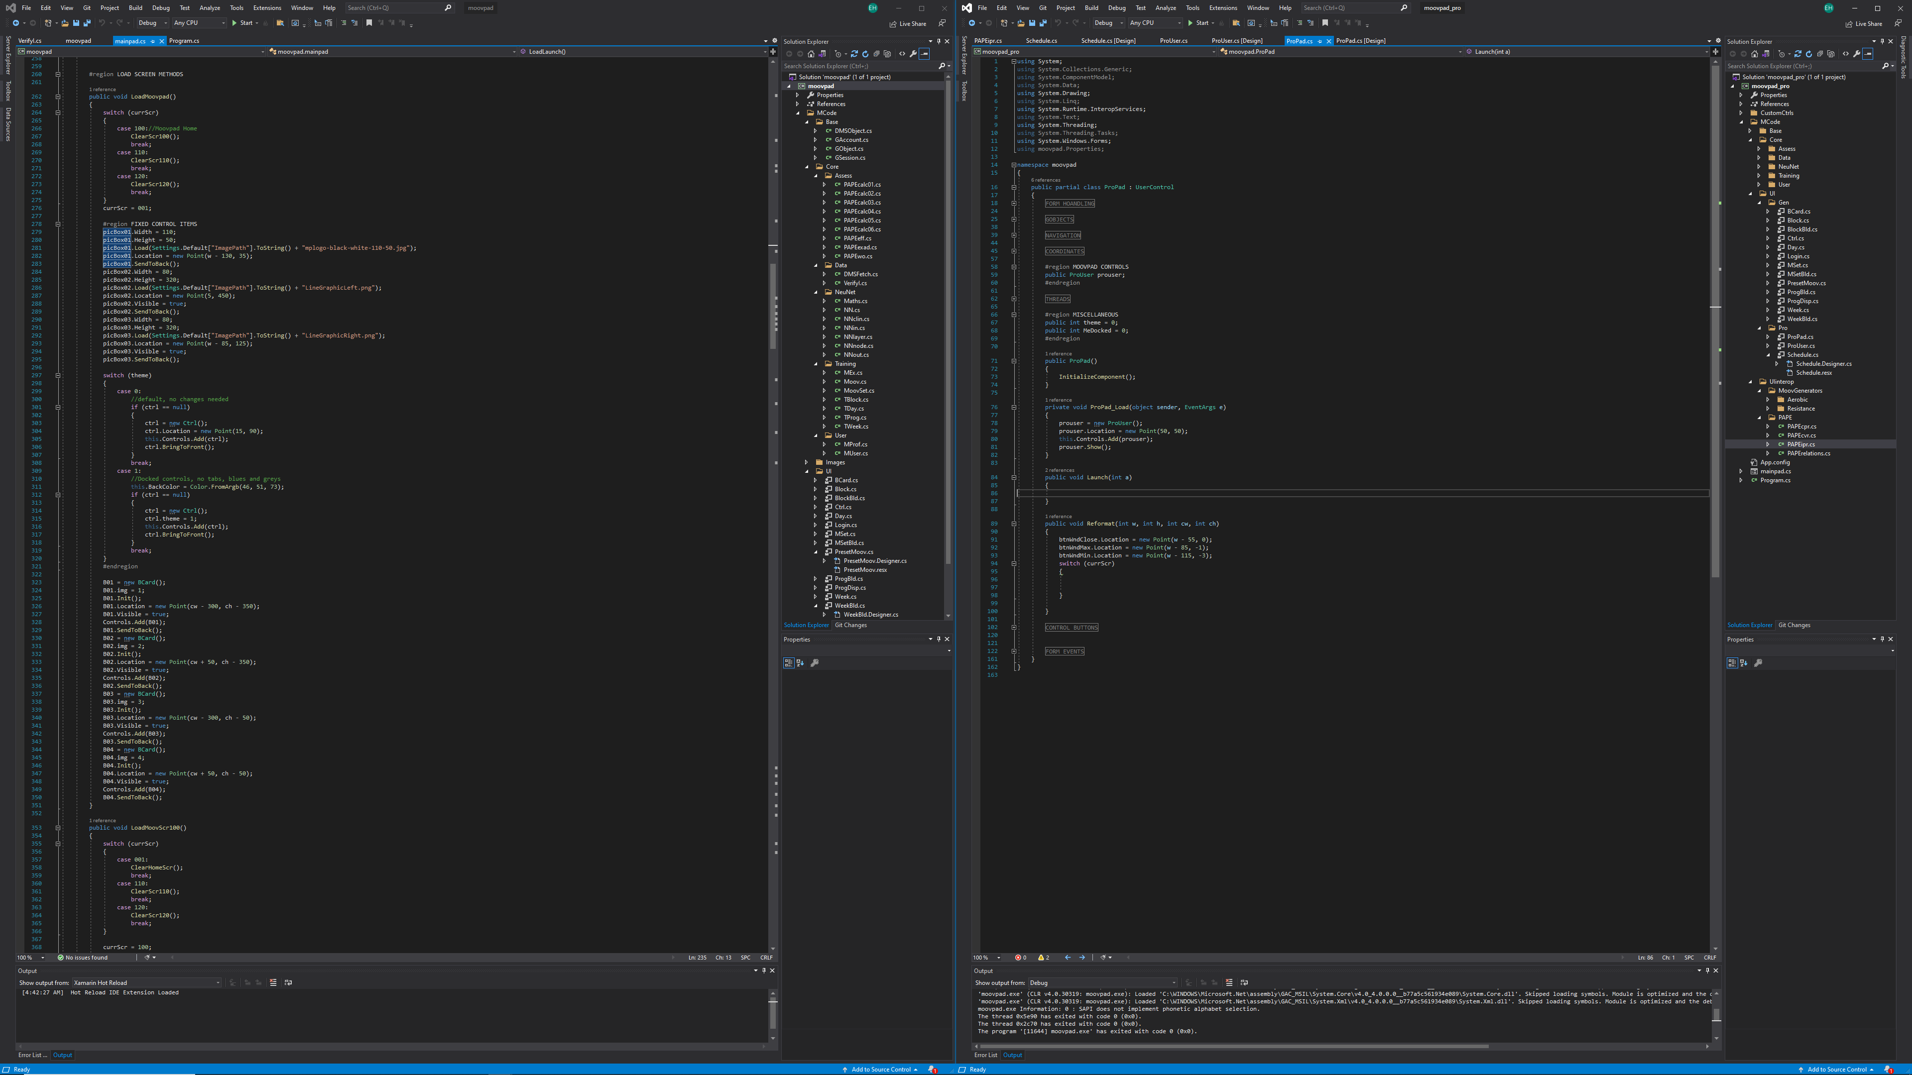Expand the CustomCtrls folder in right Solution Explorer
Image resolution: width=1912 pixels, height=1075 pixels.
[x=1741, y=113]
